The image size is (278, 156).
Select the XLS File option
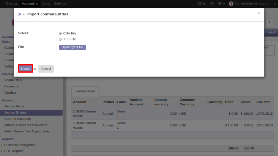[x=60, y=39]
